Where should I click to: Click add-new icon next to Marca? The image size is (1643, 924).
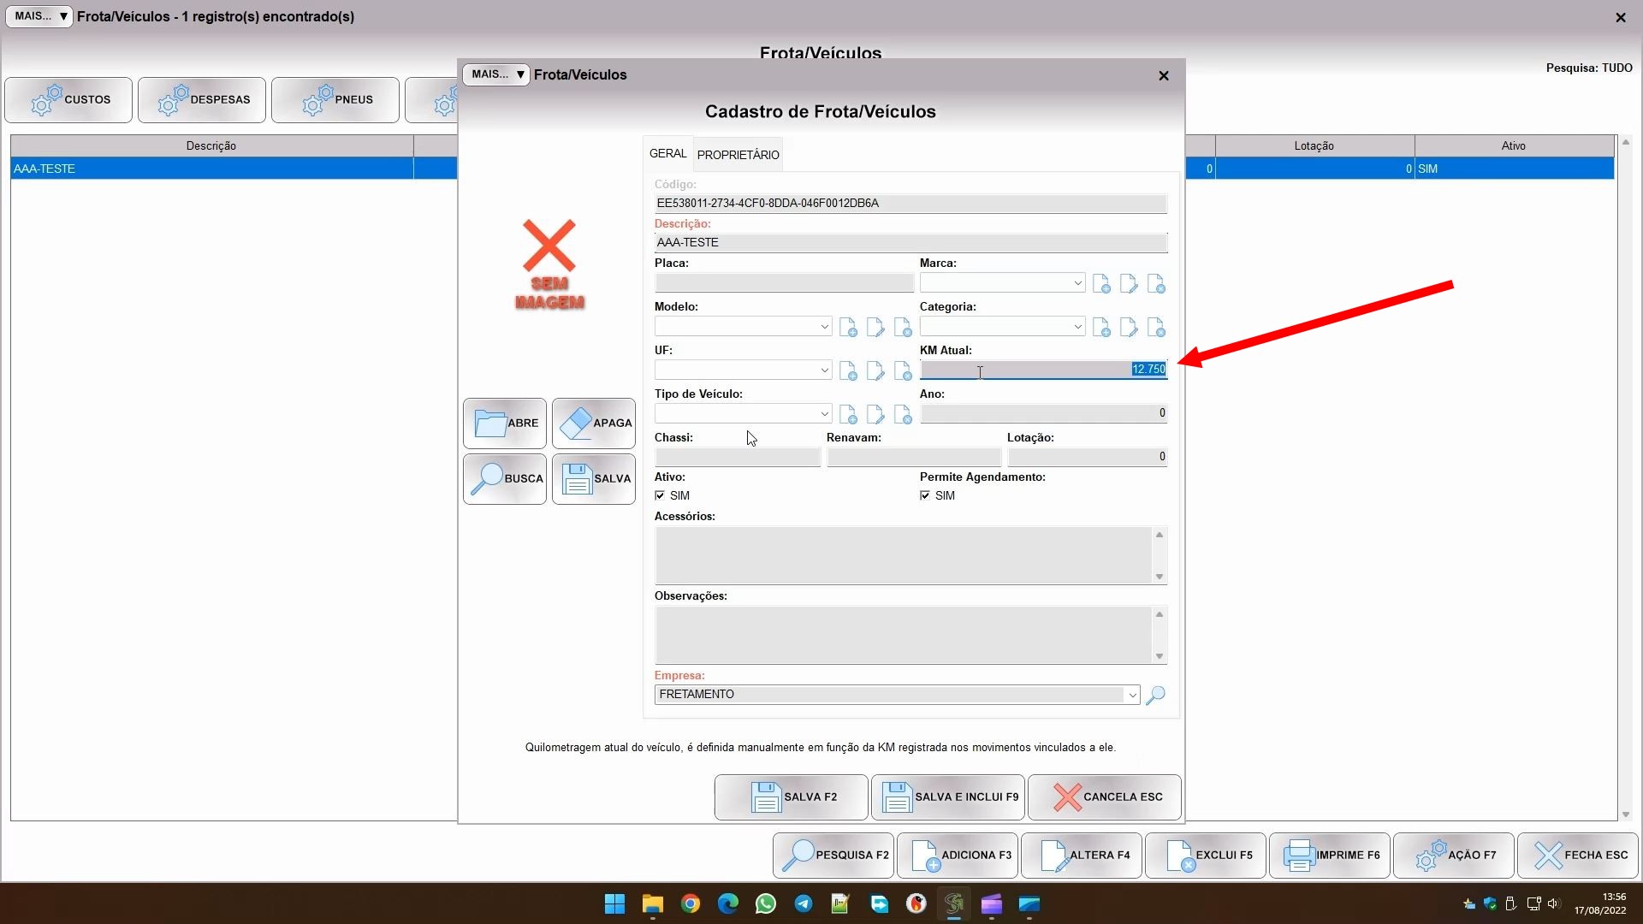pos(1101,284)
